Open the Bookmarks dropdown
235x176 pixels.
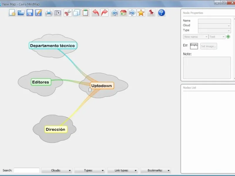[x=156, y=170]
